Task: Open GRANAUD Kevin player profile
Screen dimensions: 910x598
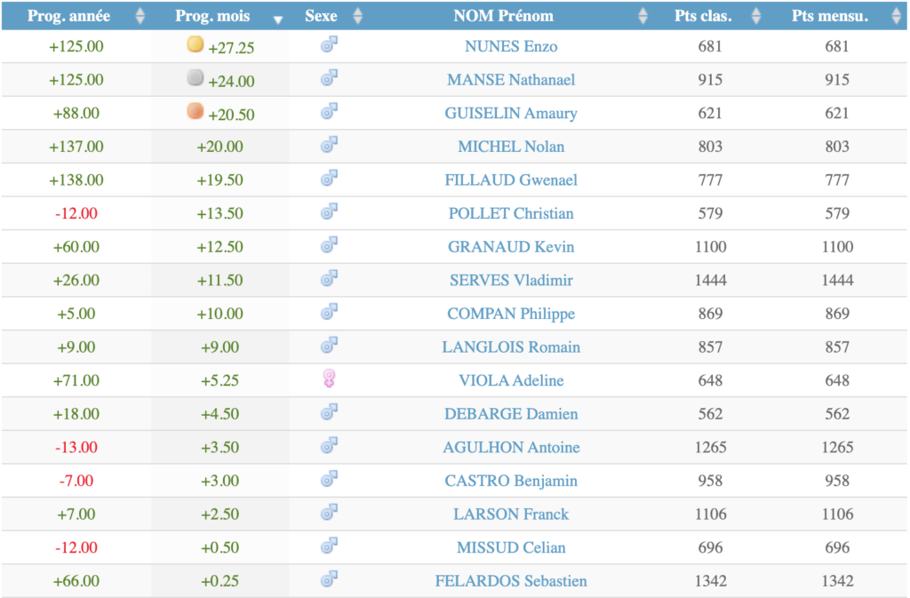Action: [511, 247]
